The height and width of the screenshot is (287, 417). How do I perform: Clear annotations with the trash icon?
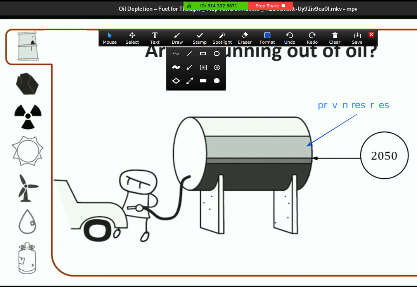point(335,38)
